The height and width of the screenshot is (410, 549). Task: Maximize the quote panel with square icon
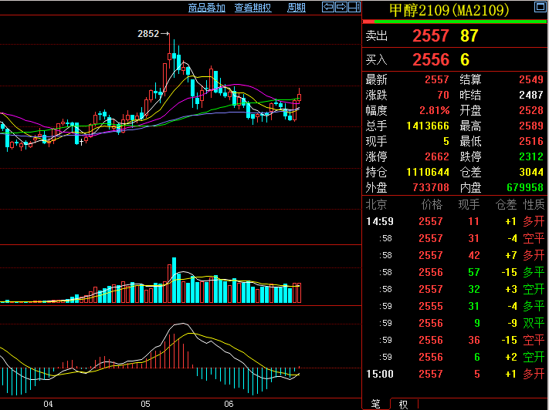click(540, 7)
